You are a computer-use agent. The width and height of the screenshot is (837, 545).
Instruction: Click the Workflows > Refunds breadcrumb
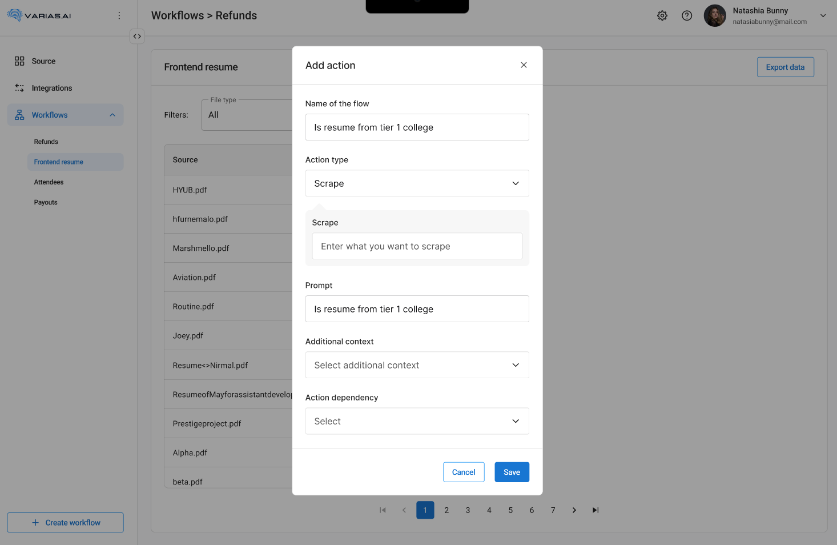point(204,15)
